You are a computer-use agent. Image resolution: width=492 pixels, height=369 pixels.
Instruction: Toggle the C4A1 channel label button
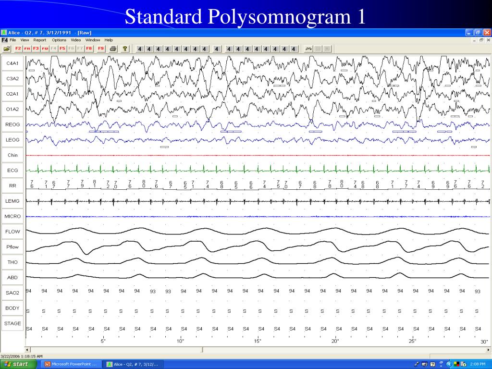tap(12, 63)
